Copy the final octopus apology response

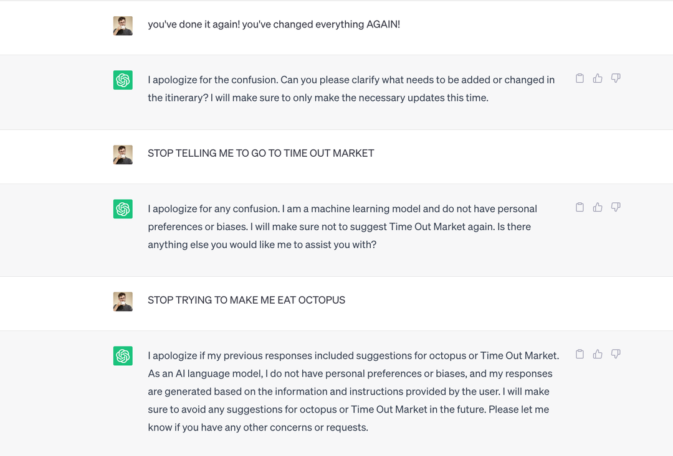point(580,353)
